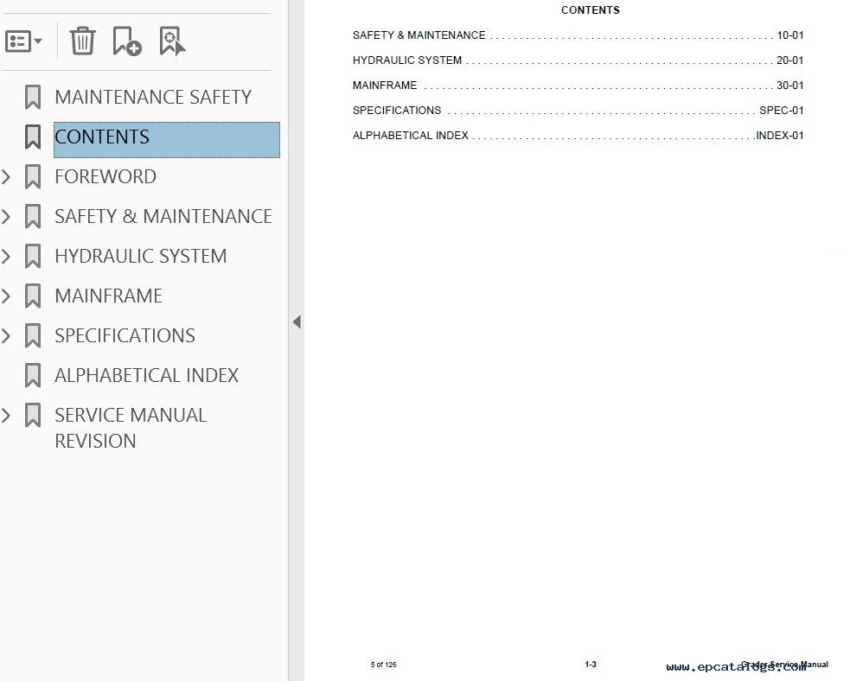Expand the MAINFRAME bookmark tree node
This screenshot has width=850, height=681.
[7, 296]
